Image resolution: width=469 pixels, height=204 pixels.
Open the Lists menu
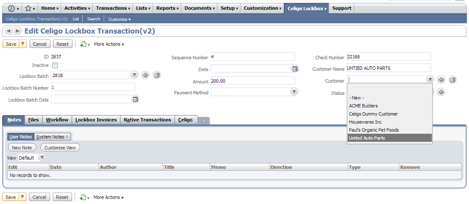(143, 8)
